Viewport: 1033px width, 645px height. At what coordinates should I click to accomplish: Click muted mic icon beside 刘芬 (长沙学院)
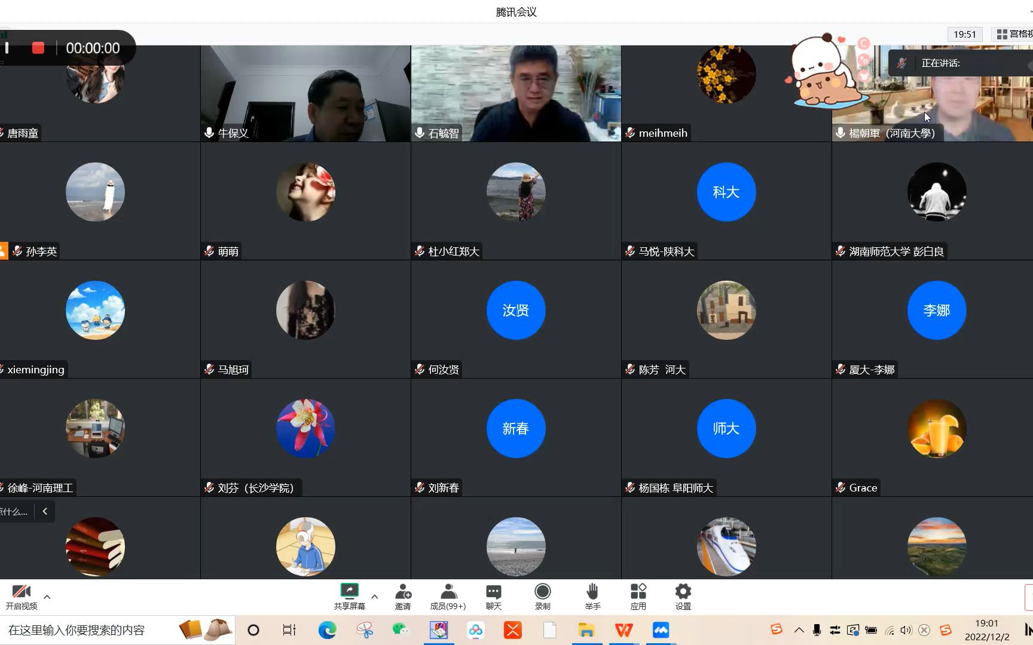(x=209, y=488)
